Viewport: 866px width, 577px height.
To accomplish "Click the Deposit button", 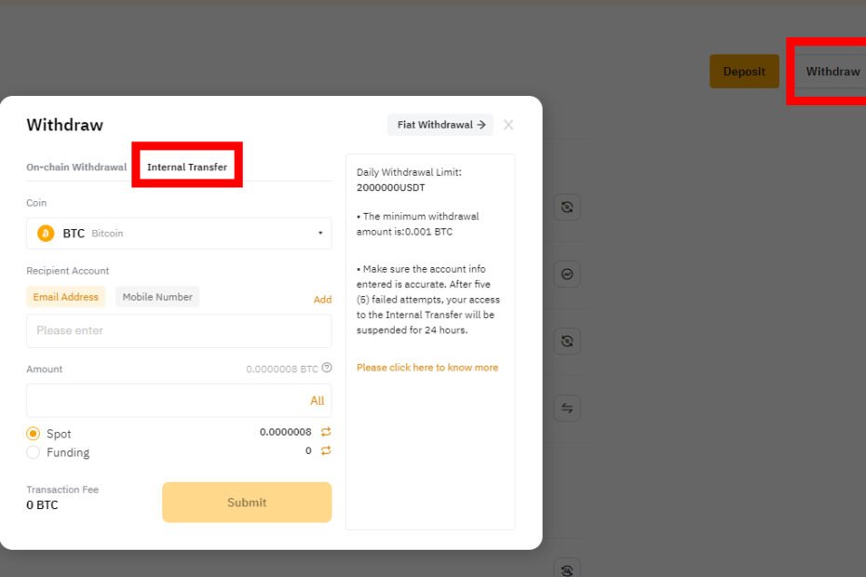I will [744, 72].
